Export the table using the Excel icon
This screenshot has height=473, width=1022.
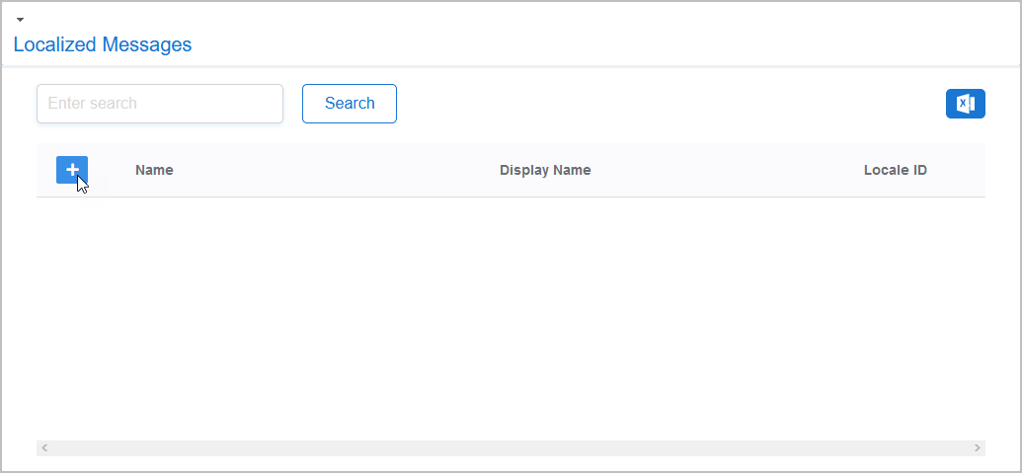click(965, 104)
